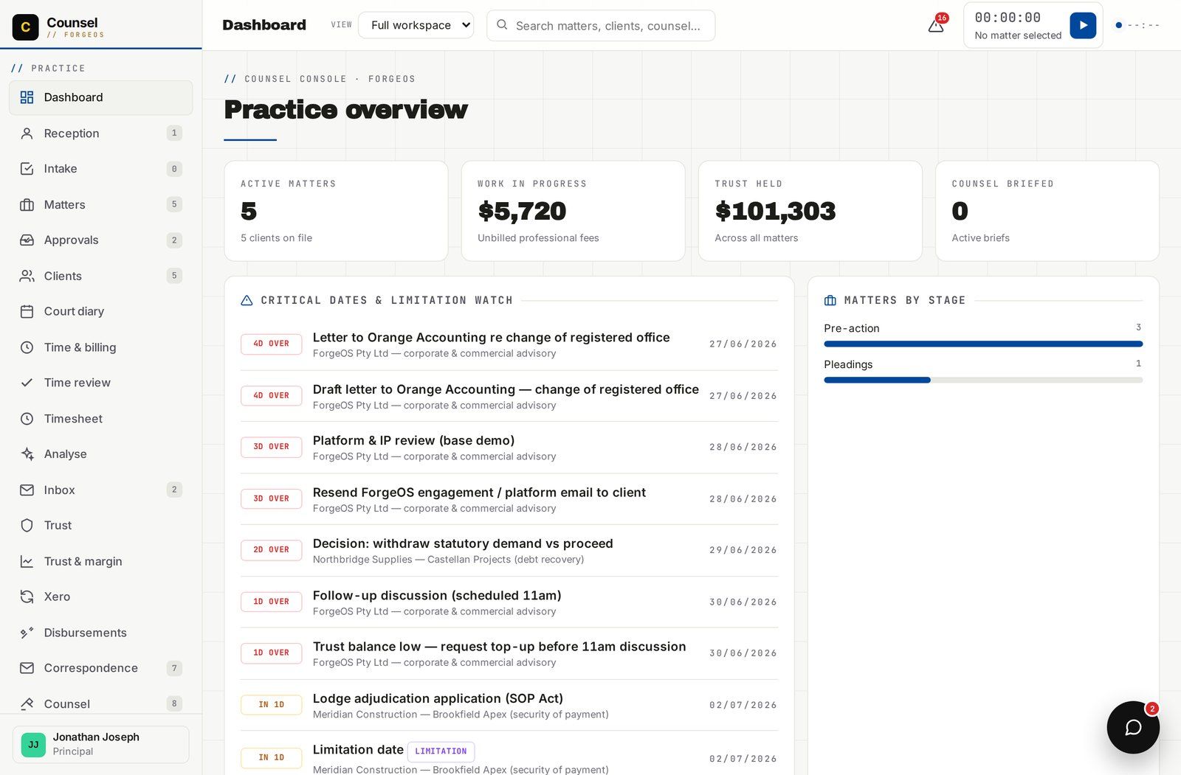Viewport: 1181px width, 775px height.
Task: Select Counsel in the sidebar
Action: coord(100,704)
